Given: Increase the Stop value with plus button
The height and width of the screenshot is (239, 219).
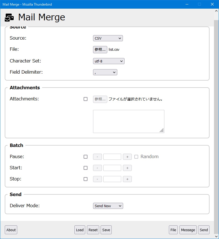Looking at the screenshot, I should [127, 179].
